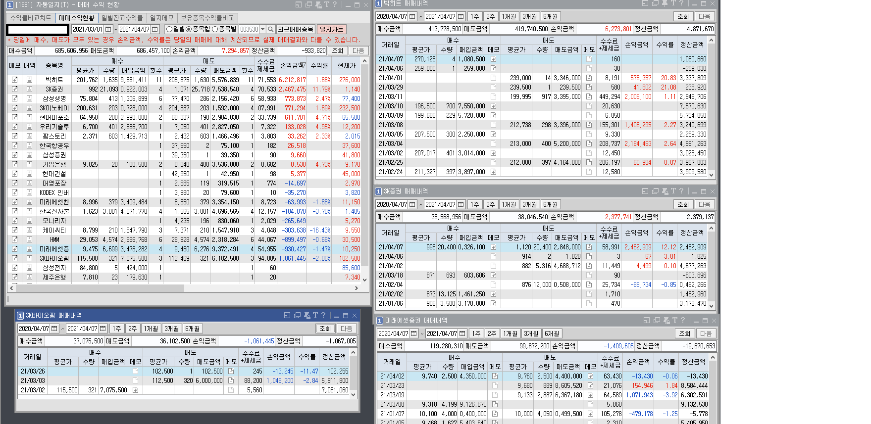Click scroll up arrow in SK증권 매매내역 table

click(x=712, y=229)
